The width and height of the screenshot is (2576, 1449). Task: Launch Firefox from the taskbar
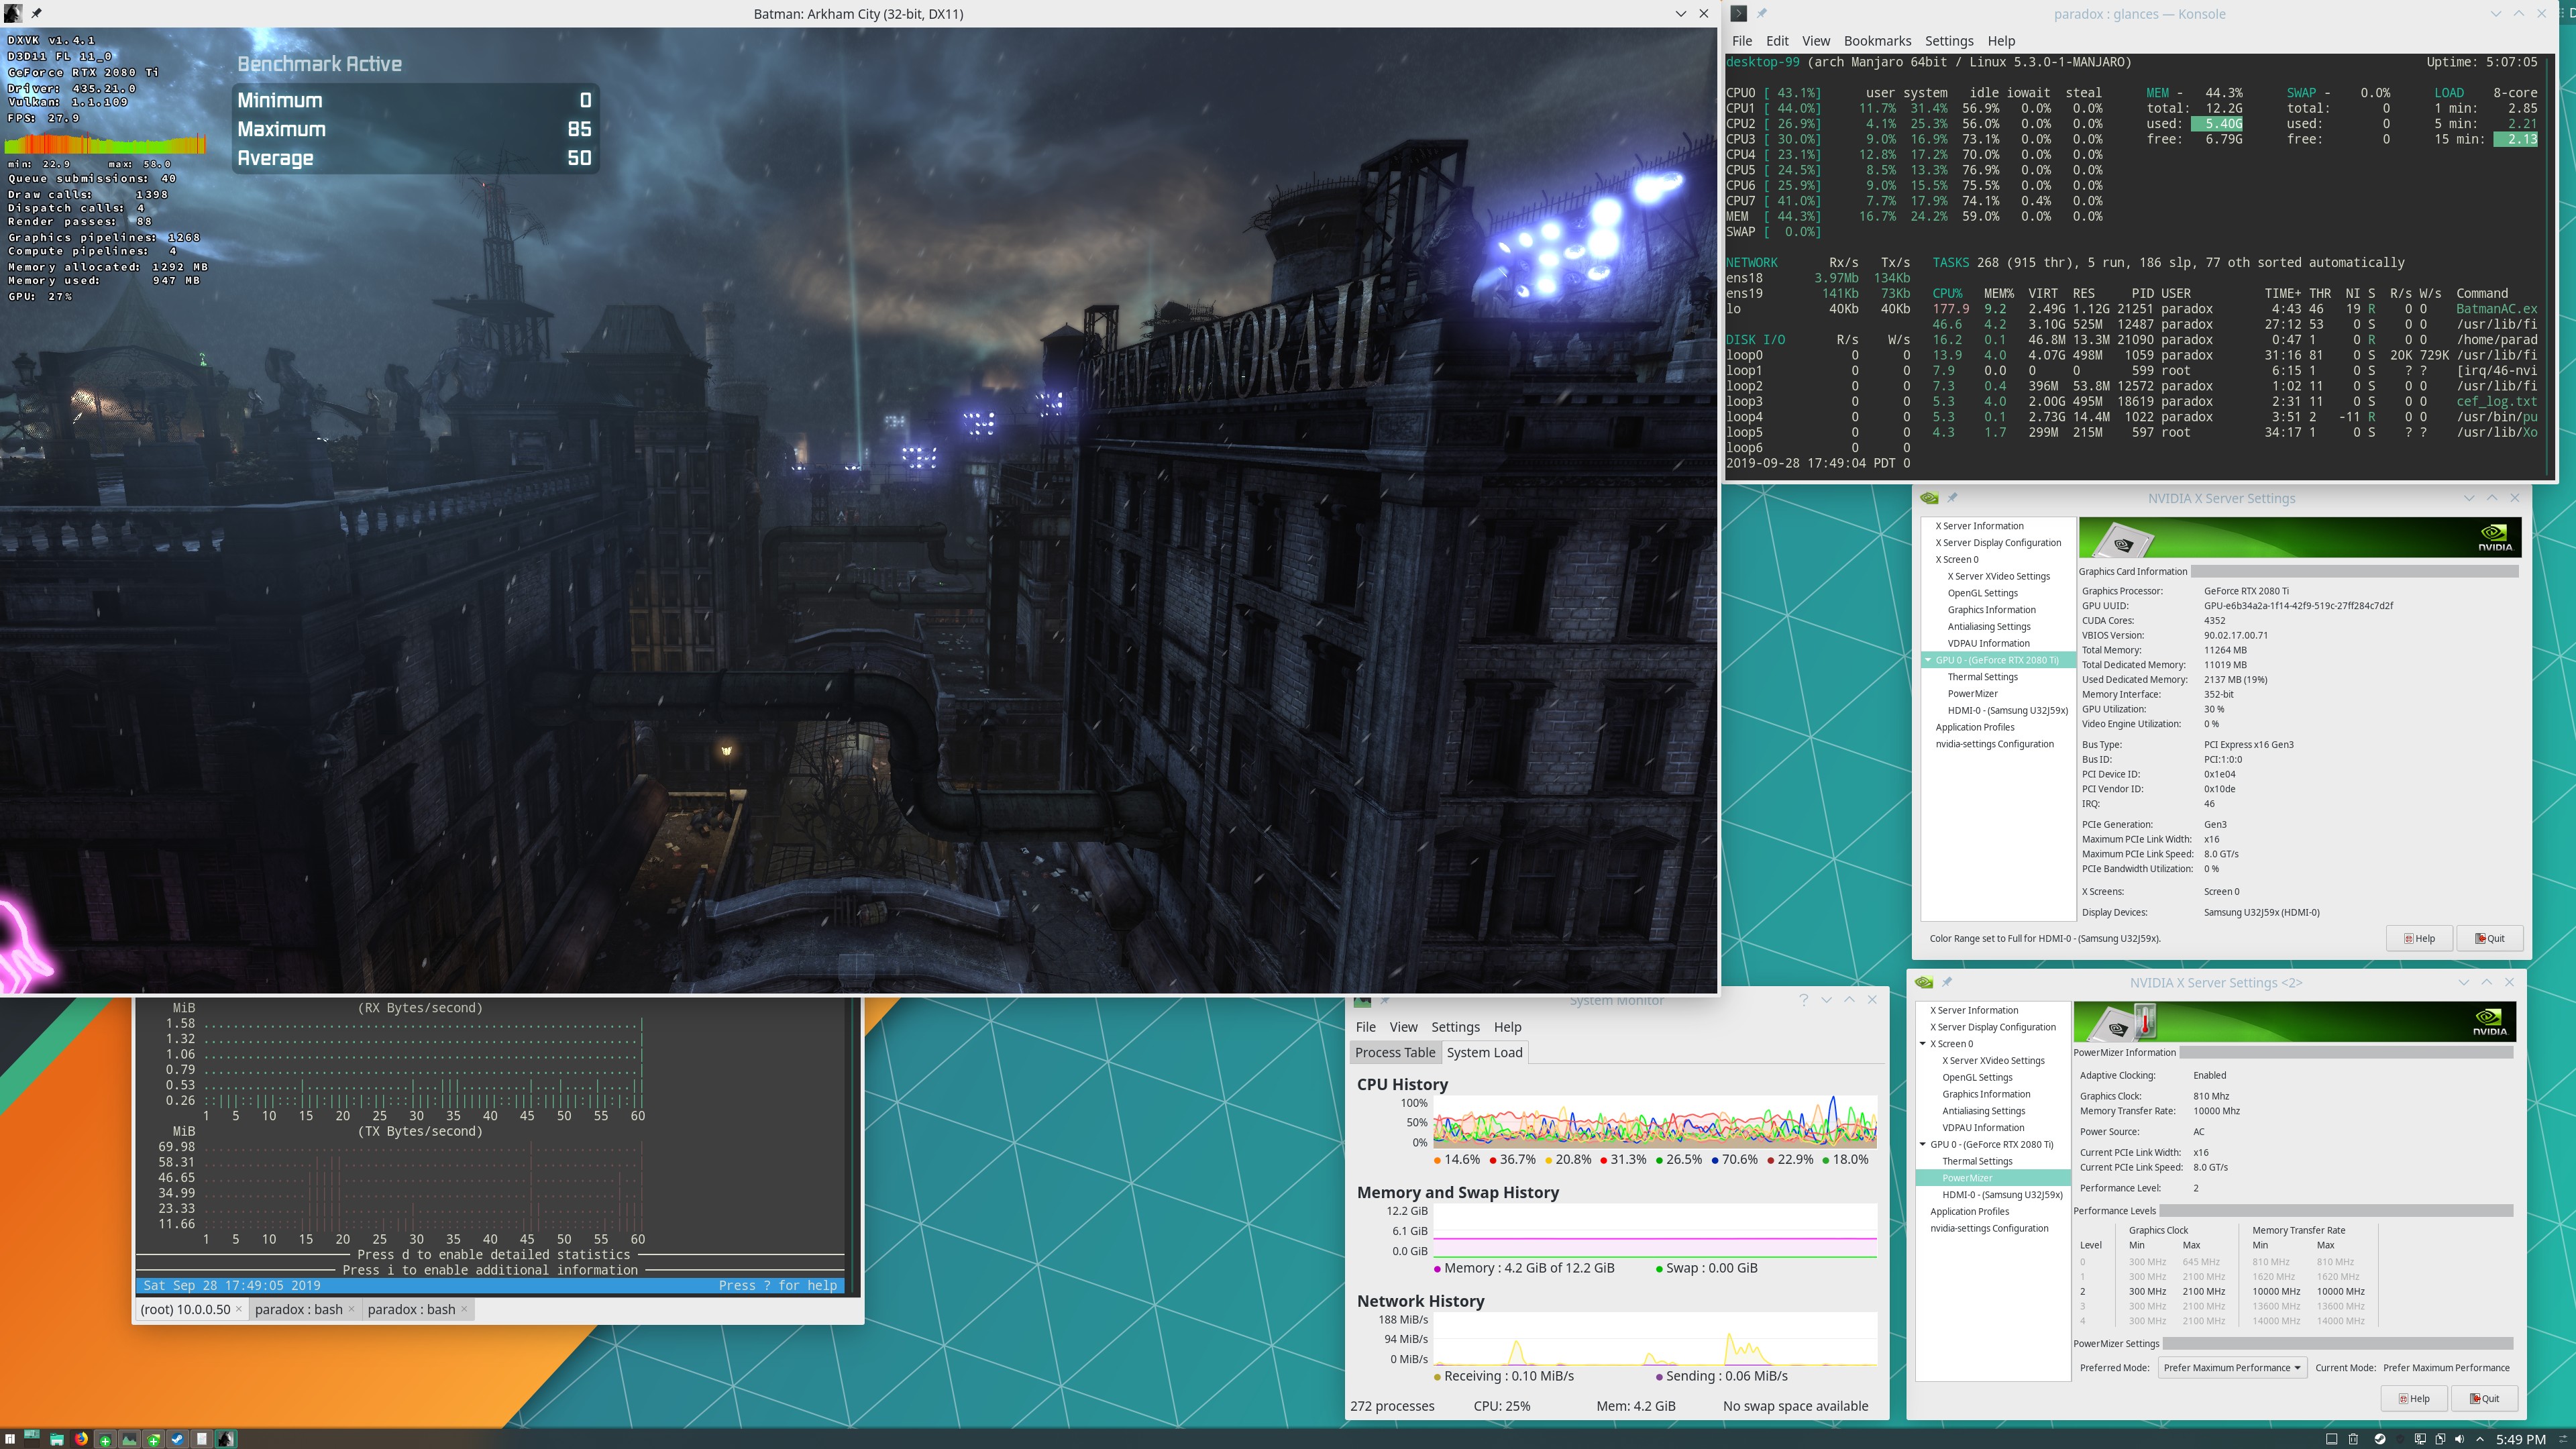point(81,1439)
